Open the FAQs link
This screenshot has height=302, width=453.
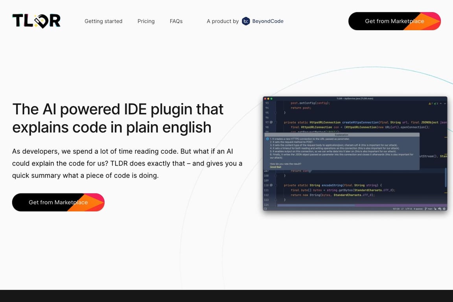(176, 21)
